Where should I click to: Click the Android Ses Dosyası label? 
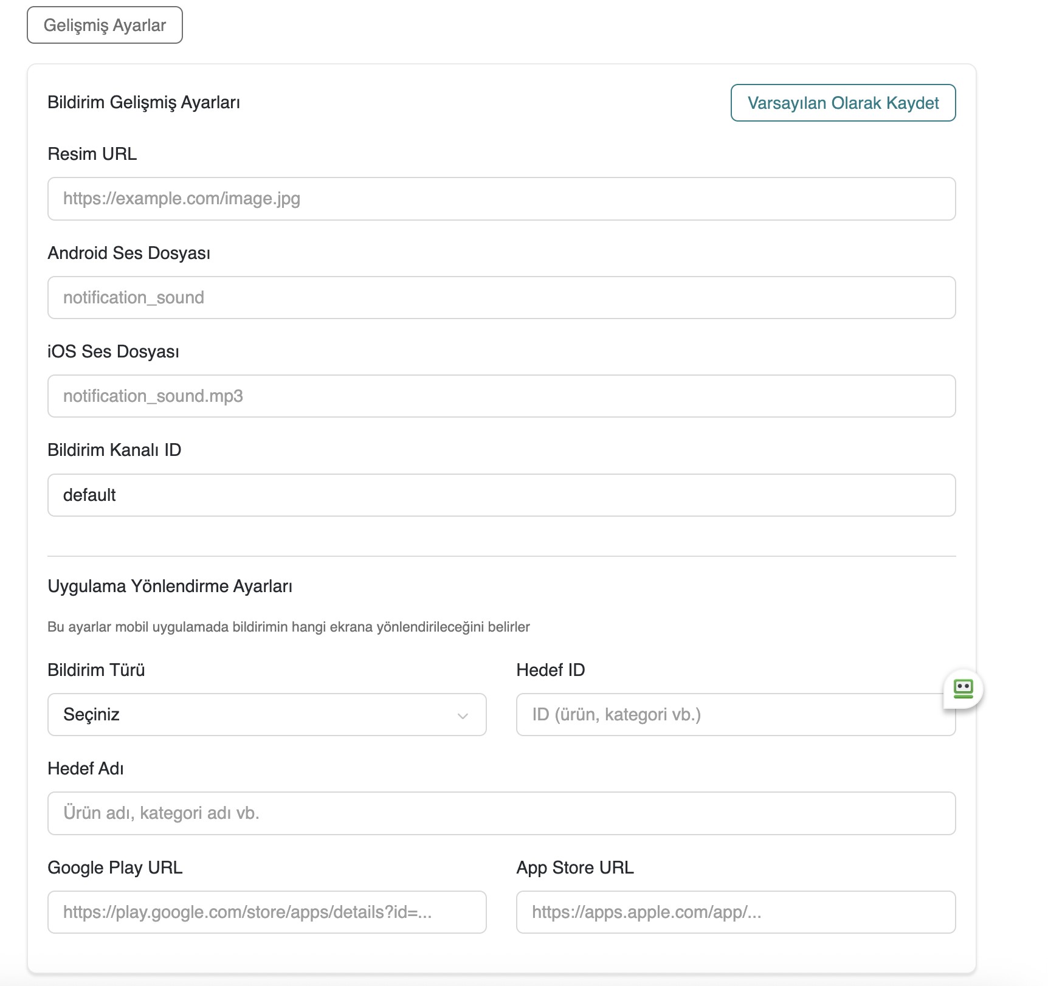point(129,253)
